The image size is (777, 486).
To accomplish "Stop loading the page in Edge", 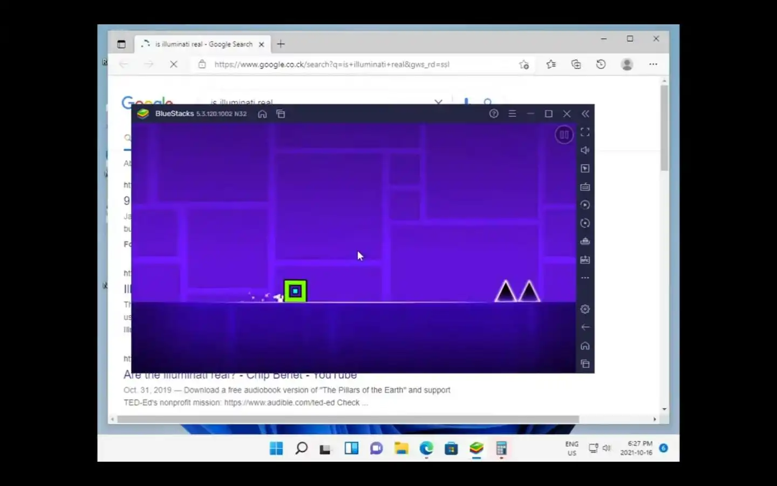I will click(x=174, y=64).
